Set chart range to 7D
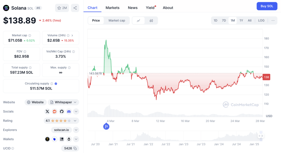The height and width of the screenshot is (153, 281). pos(224,20)
